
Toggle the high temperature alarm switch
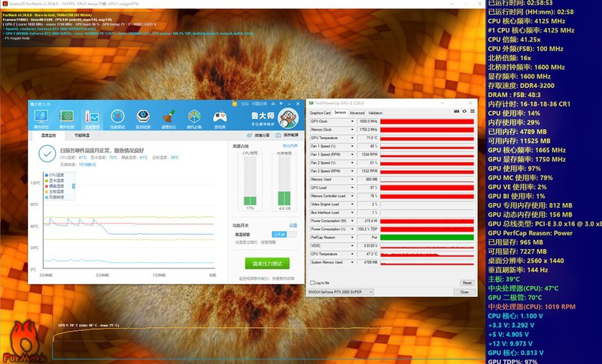278,235
